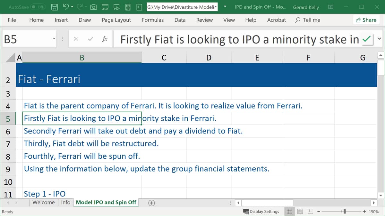Select column C header

tap(164, 58)
